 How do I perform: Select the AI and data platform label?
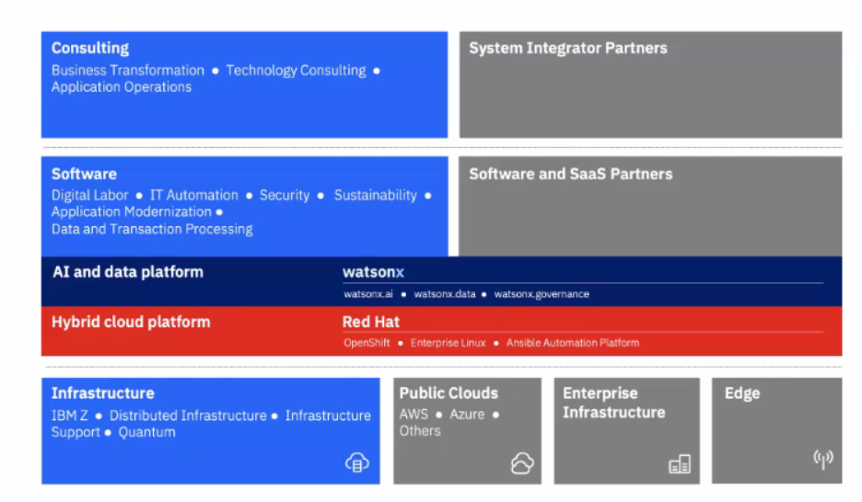(x=127, y=272)
